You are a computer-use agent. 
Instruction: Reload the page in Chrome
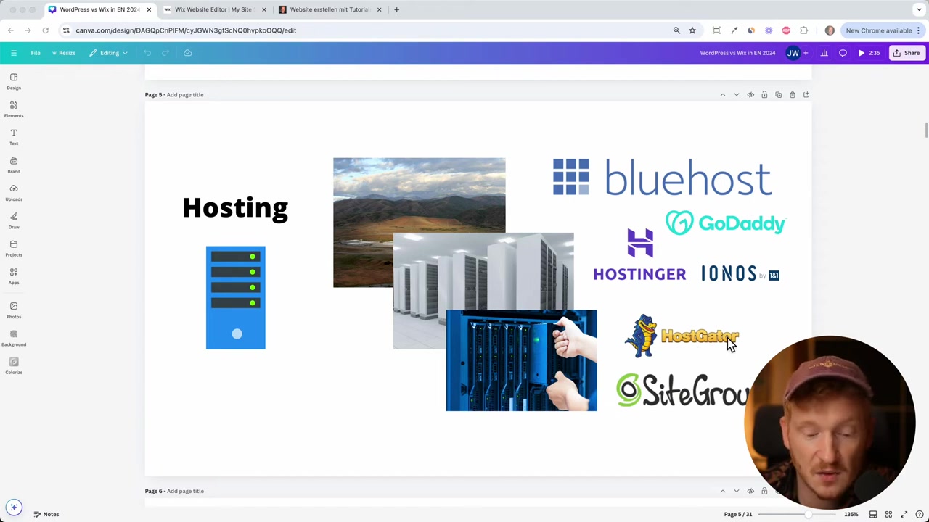pyautogui.click(x=45, y=30)
